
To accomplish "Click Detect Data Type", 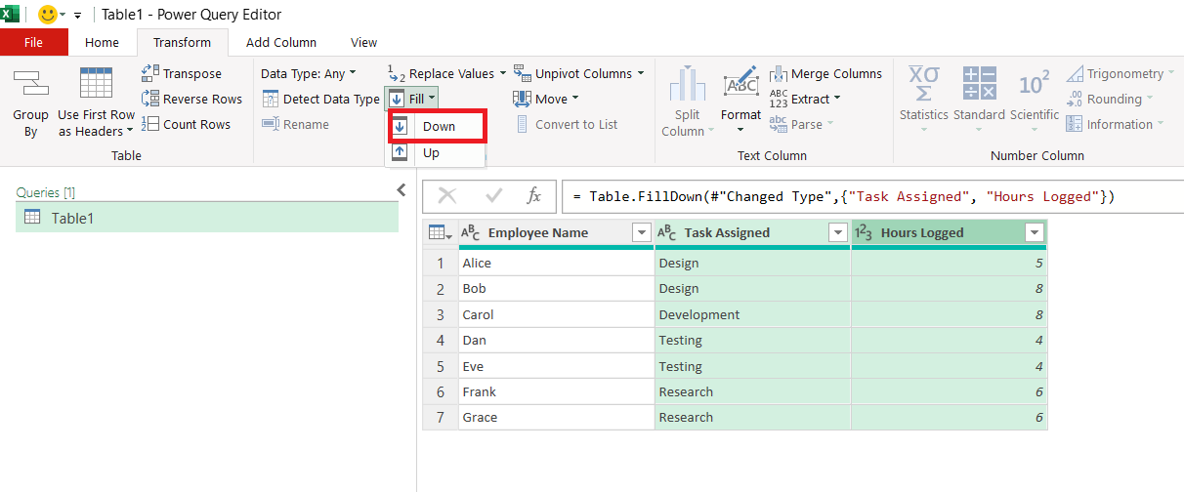I will click(320, 99).
